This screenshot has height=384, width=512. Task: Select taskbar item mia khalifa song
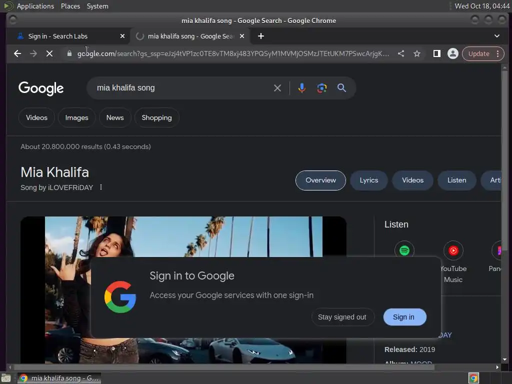tap(59, 378)
